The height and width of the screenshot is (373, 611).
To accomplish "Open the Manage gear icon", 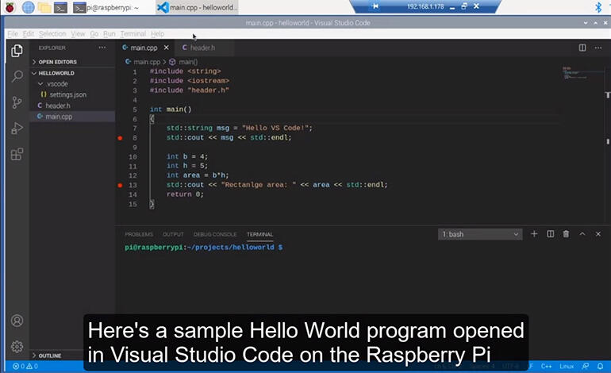I will 17,347.
